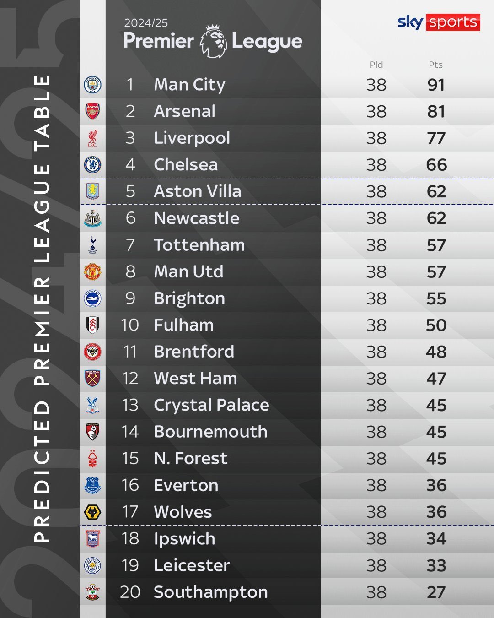Click the Everton club crest
The height and width of the screenshot is (618, 494).
(x=92, y=485)
